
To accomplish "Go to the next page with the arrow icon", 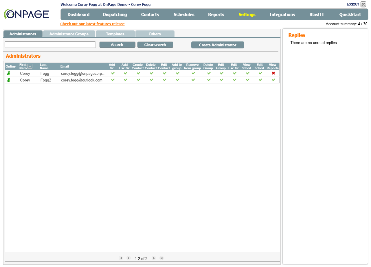I will 154,258.
